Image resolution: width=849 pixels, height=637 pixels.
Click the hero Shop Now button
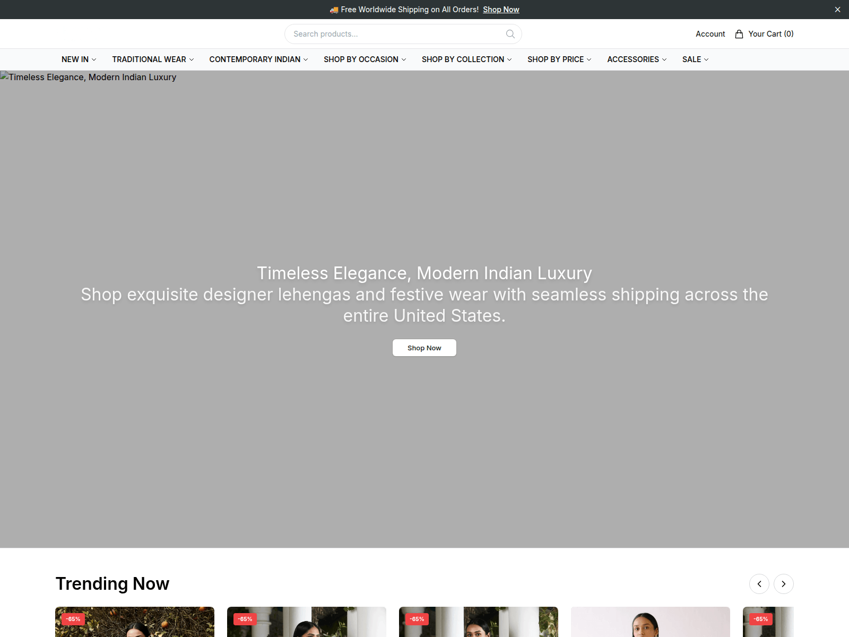(424, 348)
